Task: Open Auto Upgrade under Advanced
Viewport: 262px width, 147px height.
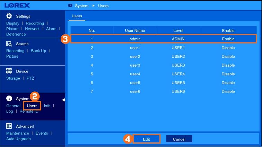Action: coord(18,139)
